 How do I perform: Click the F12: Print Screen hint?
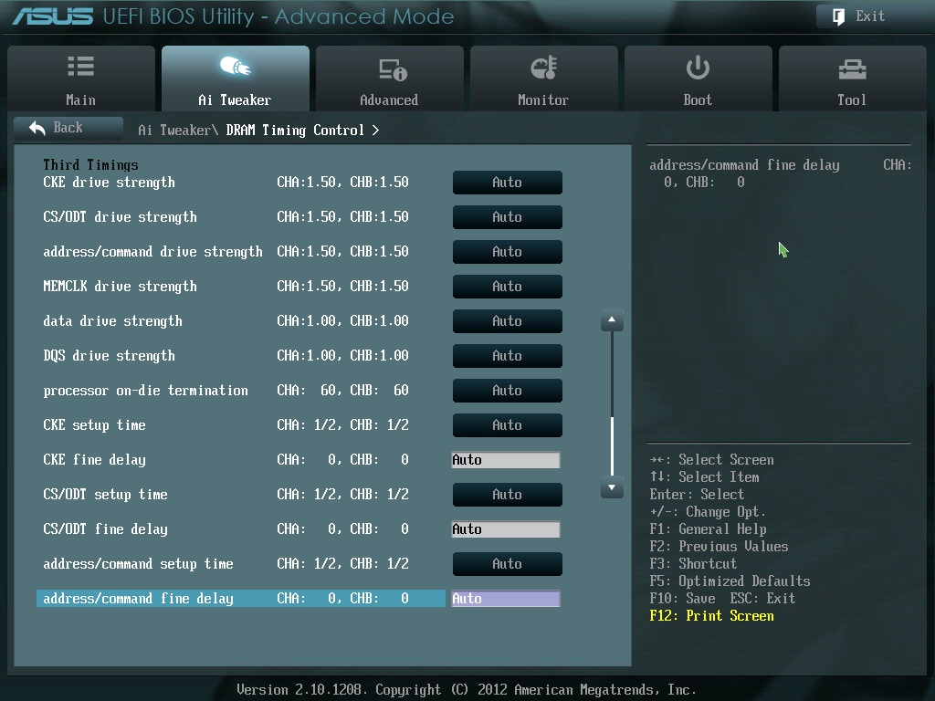click(712, 616)
